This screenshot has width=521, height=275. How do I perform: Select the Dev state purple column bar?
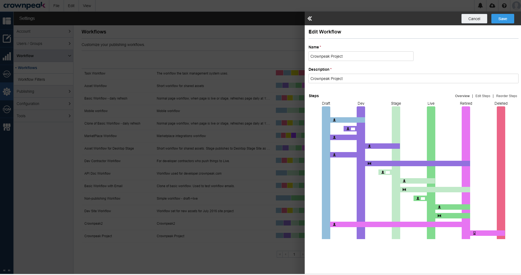pyautogui.click(x=361, y=173)
